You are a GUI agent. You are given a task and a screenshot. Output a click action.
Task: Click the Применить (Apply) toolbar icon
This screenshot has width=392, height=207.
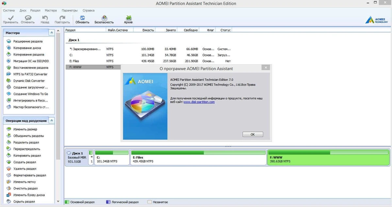pos(10,20)
